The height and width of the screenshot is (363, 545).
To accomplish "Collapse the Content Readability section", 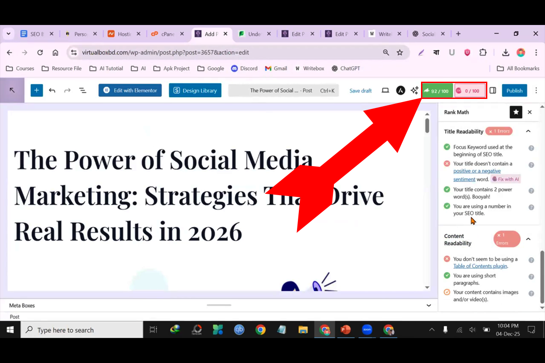I will tap(528, 239).
